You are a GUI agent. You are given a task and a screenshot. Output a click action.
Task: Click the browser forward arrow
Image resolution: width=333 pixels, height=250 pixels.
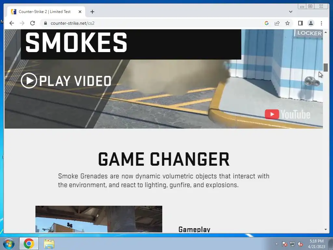click(x=22, y=23)
